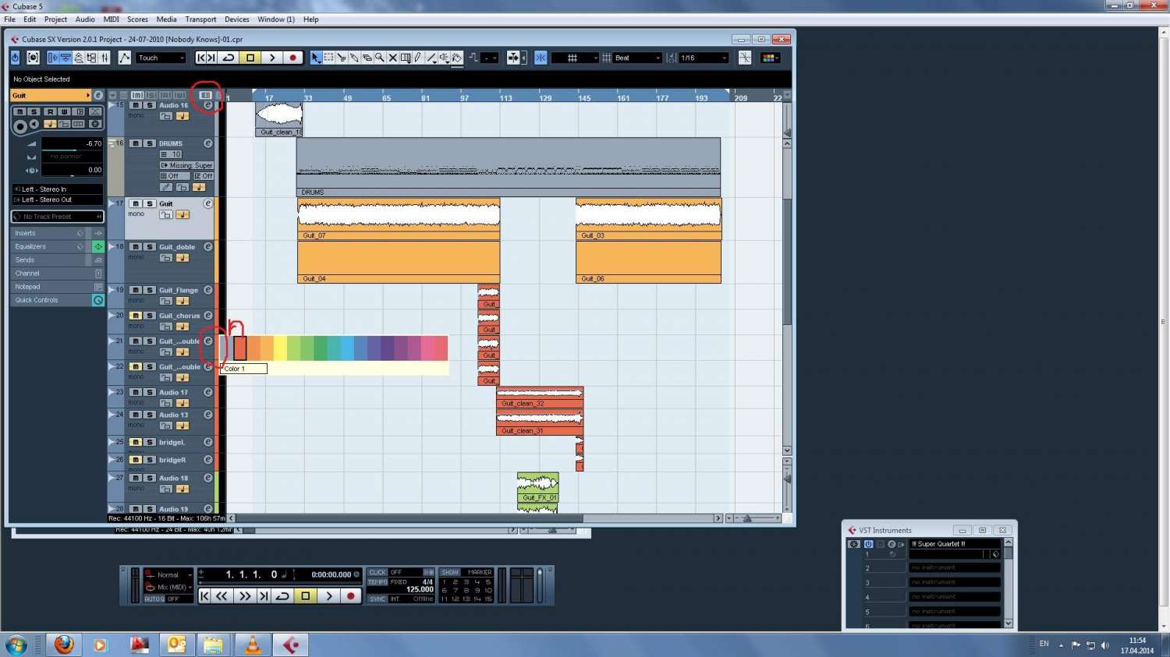Solo the DRUMS track

pyautogui.click(x=150, y=143)
